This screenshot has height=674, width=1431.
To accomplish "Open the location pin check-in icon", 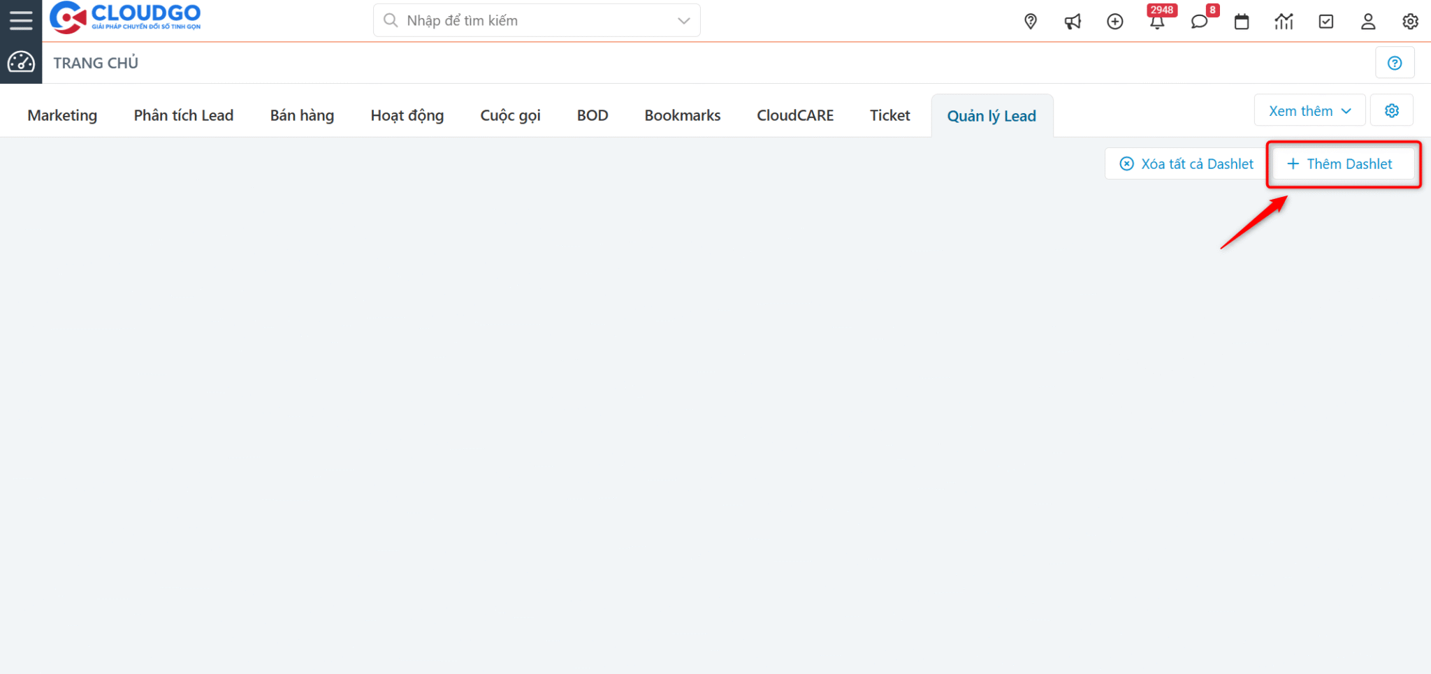I will coord(1031,22).
